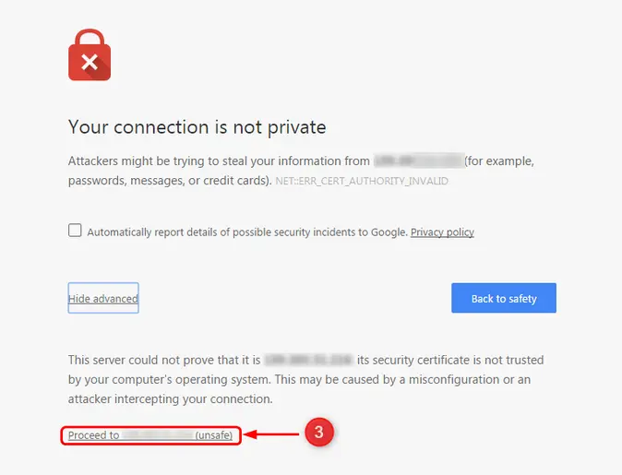Click the blurred address in the Proceed link
Image resolution: width=622 pixels, height=475 pixels.
coord(157,434)
